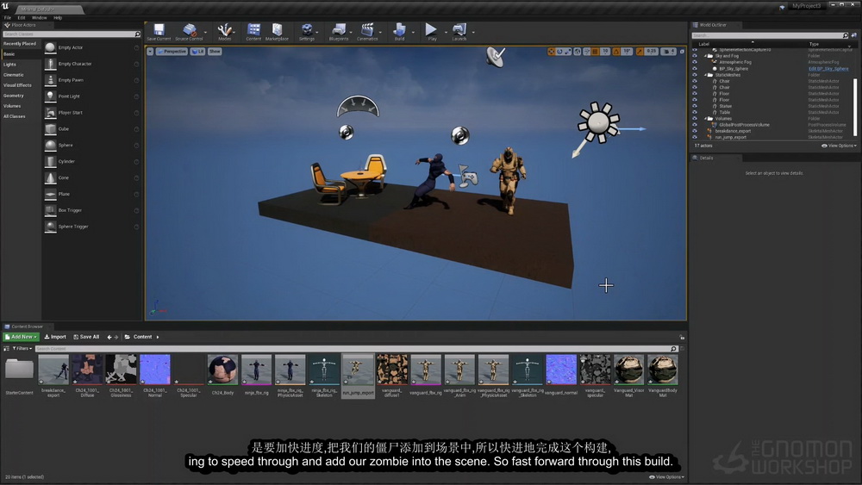Click the World Outliner vertical scrollbar

pyautogui.click(x=855, y=107)
